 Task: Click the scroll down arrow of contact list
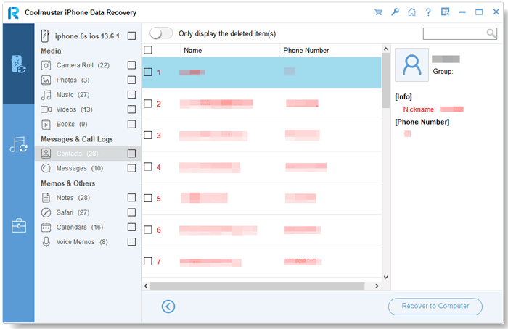[x=385, y=277]
